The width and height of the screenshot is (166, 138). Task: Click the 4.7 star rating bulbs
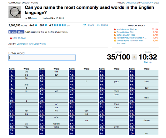(60, 25)
